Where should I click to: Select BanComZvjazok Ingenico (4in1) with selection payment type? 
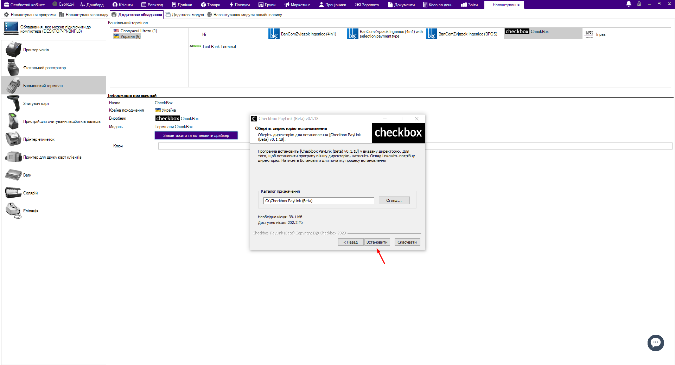coord(385,34)
